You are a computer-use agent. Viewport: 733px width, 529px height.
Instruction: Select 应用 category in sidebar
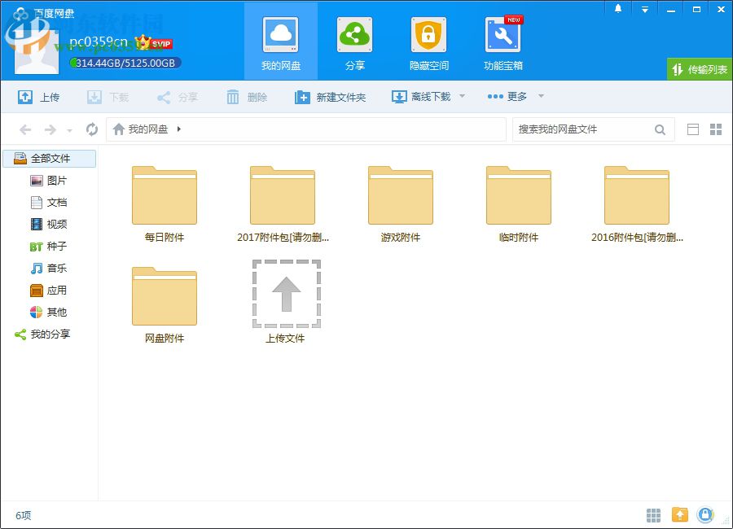[49, 291]
